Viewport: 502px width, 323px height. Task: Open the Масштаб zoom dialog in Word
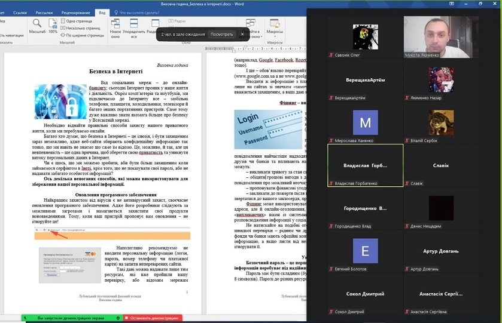pos(37,26)
